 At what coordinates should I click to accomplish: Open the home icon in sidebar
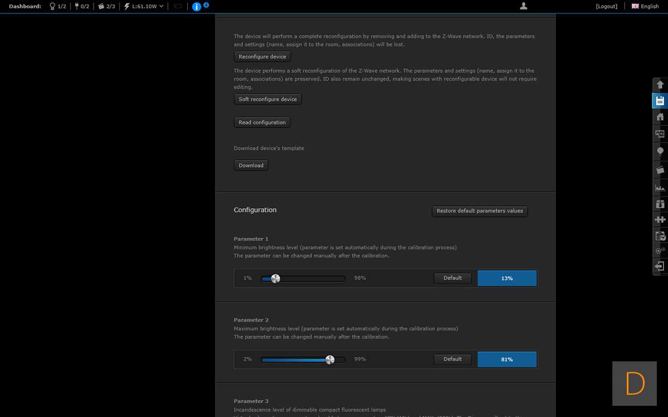click(660, 117)
